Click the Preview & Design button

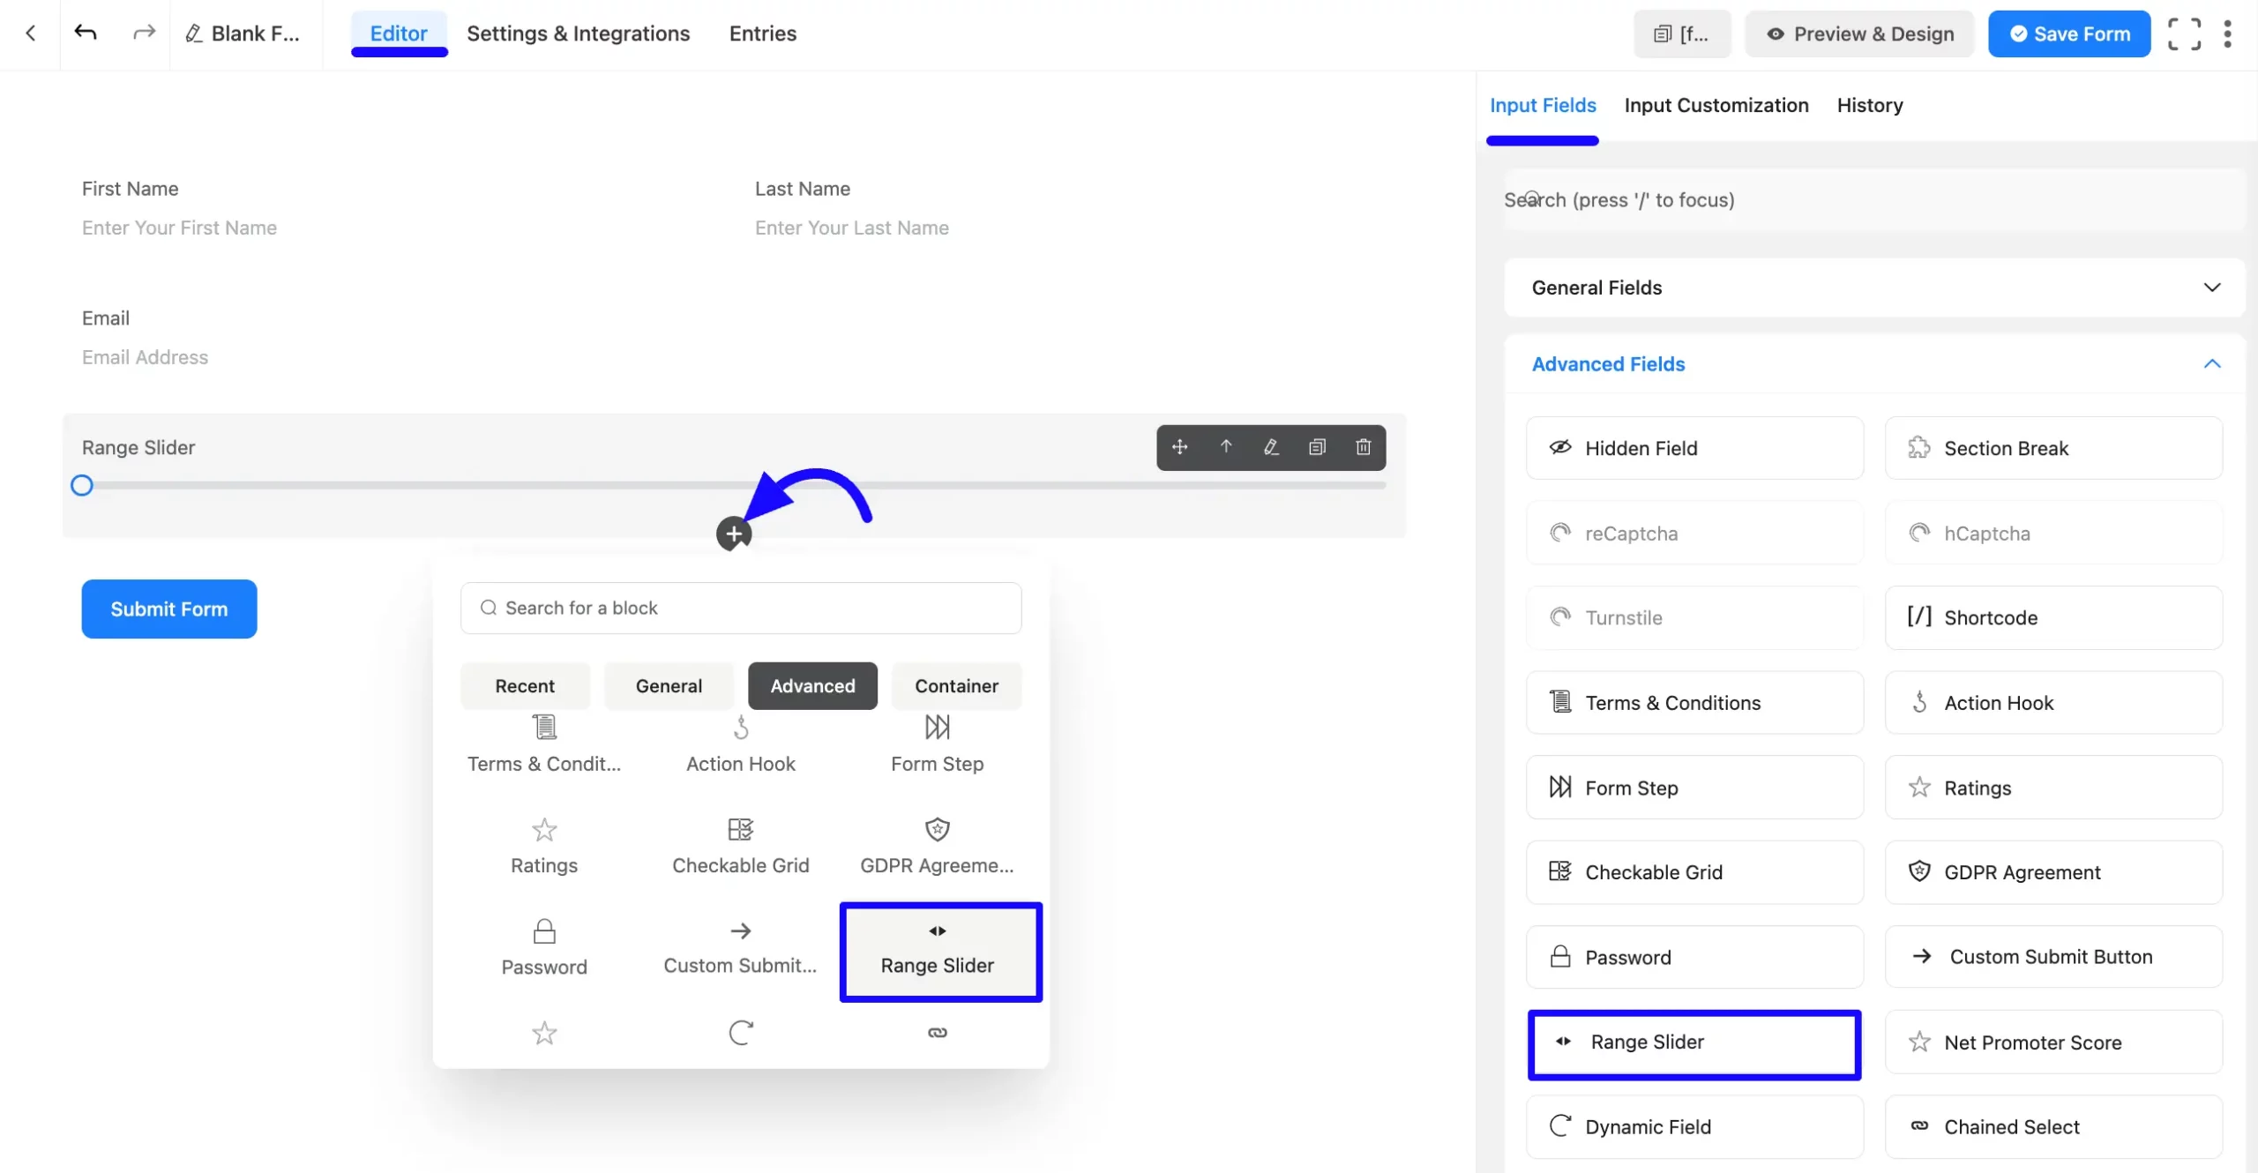(1859, 34)
